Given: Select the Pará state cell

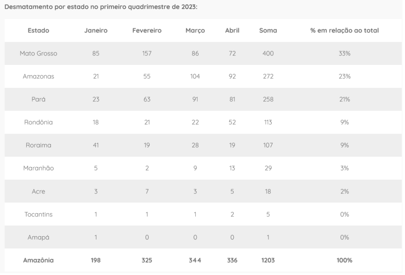Looking at the screenshot, I should click(38, 99).
